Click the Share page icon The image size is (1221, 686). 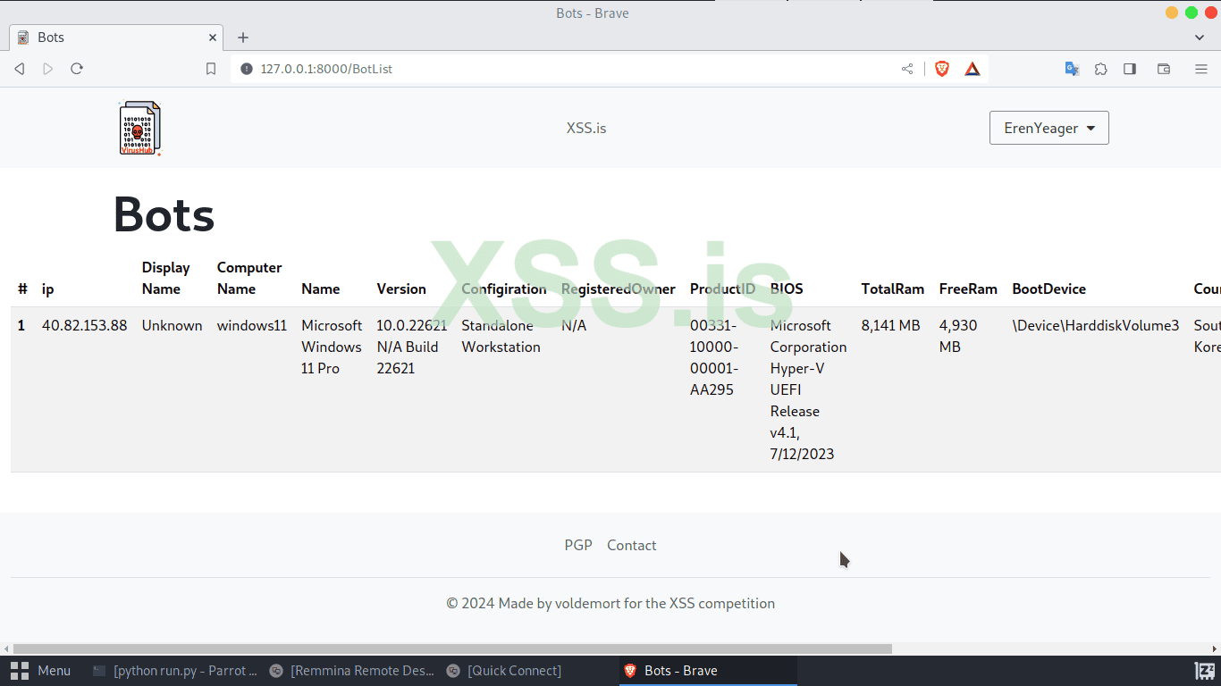[906, 68]
